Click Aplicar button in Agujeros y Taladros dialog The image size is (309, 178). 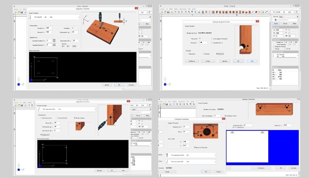[x=107, y=85]
